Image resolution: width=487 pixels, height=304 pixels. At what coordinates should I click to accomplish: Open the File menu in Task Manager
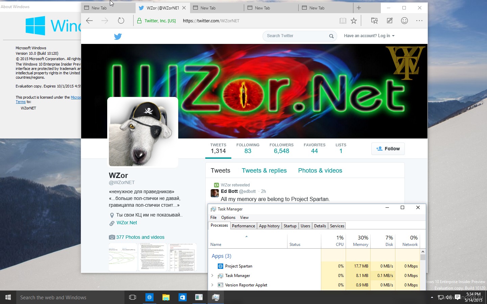213,218
